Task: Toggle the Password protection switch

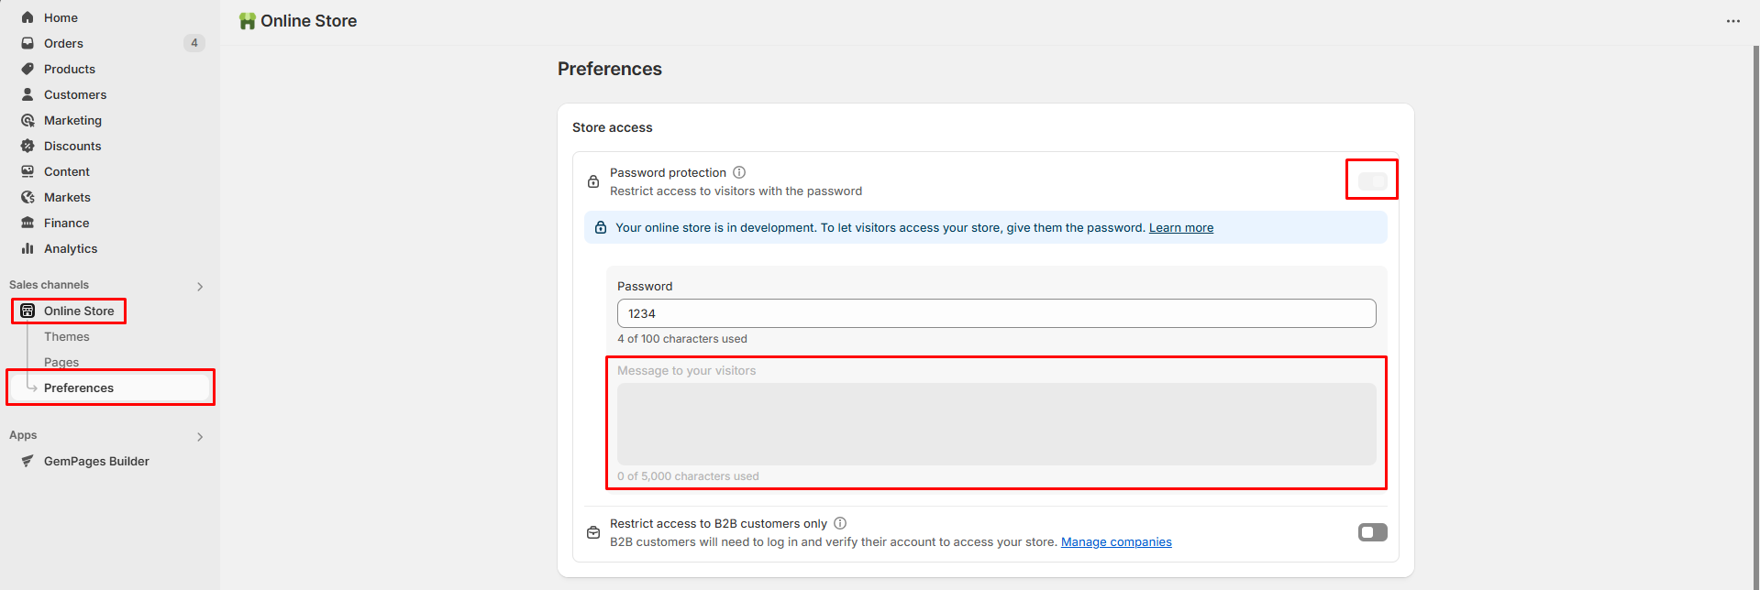Action: pos(1372,180)
